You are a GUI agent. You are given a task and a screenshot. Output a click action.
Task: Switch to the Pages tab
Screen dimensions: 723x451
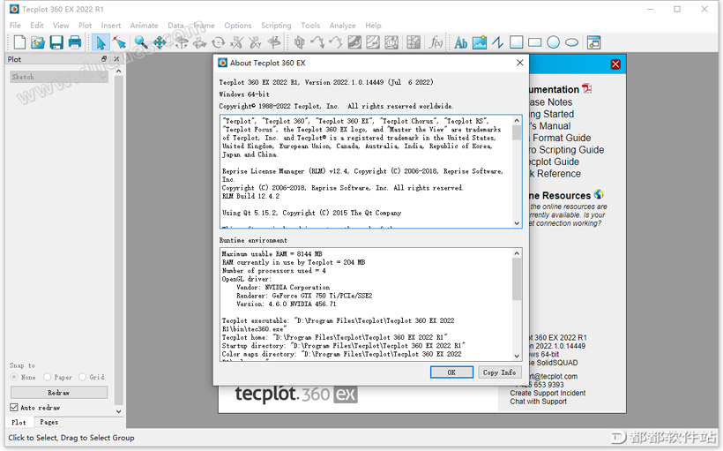click(x=48, y=422)
